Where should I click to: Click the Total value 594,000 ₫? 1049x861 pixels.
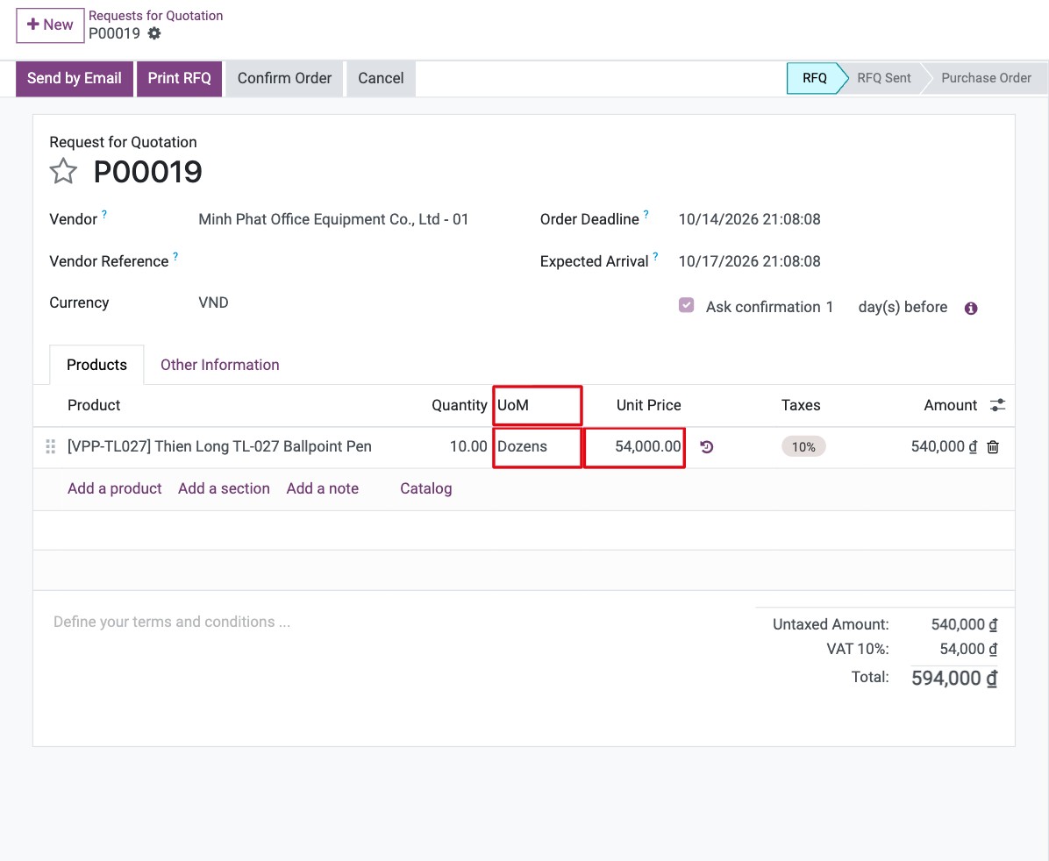[x=954, y=679]
